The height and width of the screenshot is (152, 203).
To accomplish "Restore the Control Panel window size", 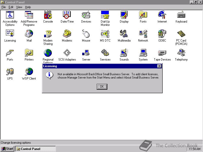I will pos(196,2).
